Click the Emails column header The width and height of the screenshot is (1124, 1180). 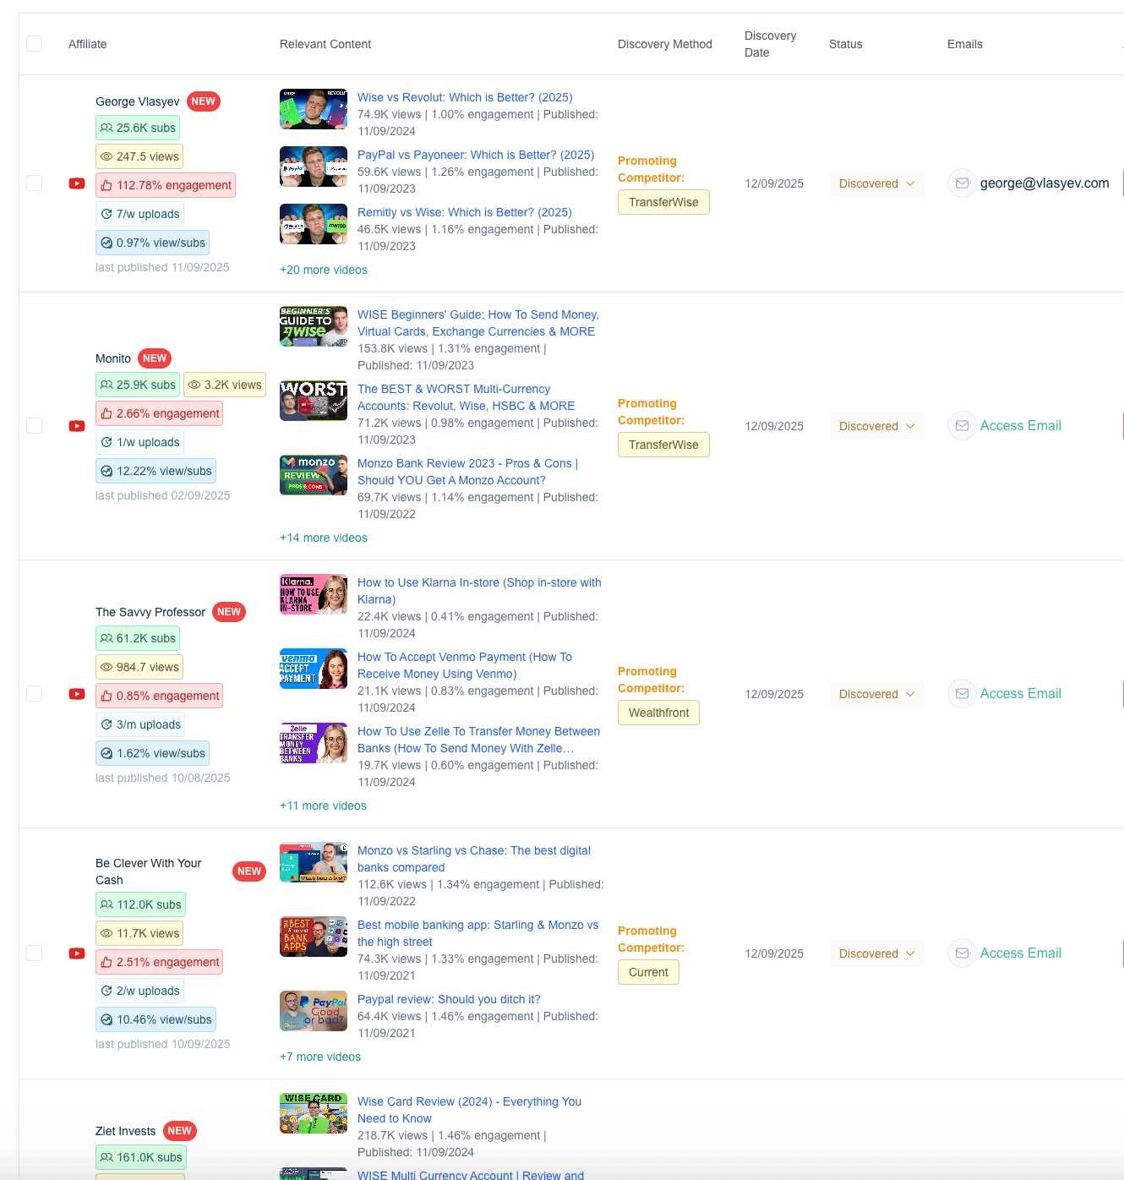[x=965, y=44]
